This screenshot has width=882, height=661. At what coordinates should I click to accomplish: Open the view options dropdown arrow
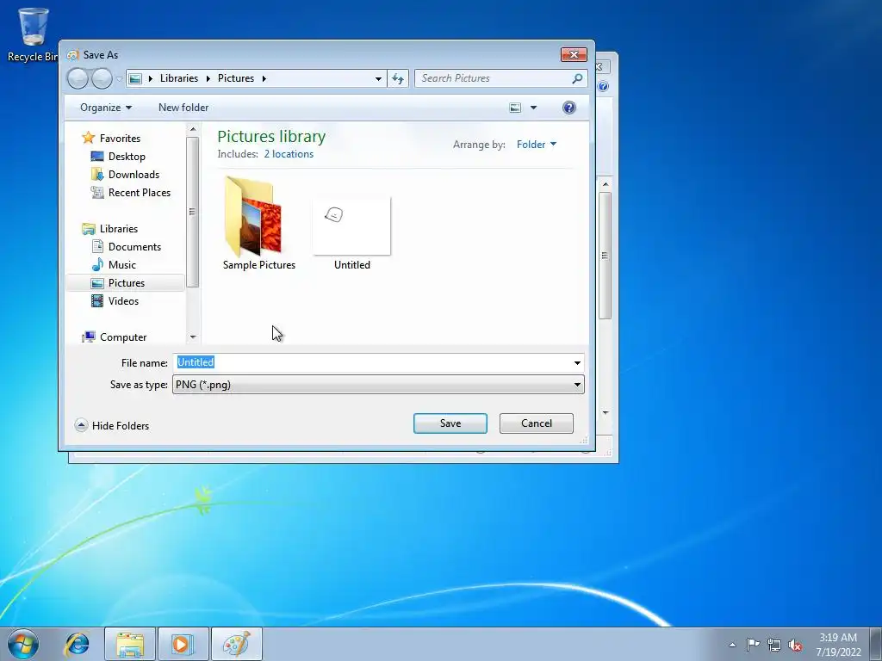coord(533,108)
